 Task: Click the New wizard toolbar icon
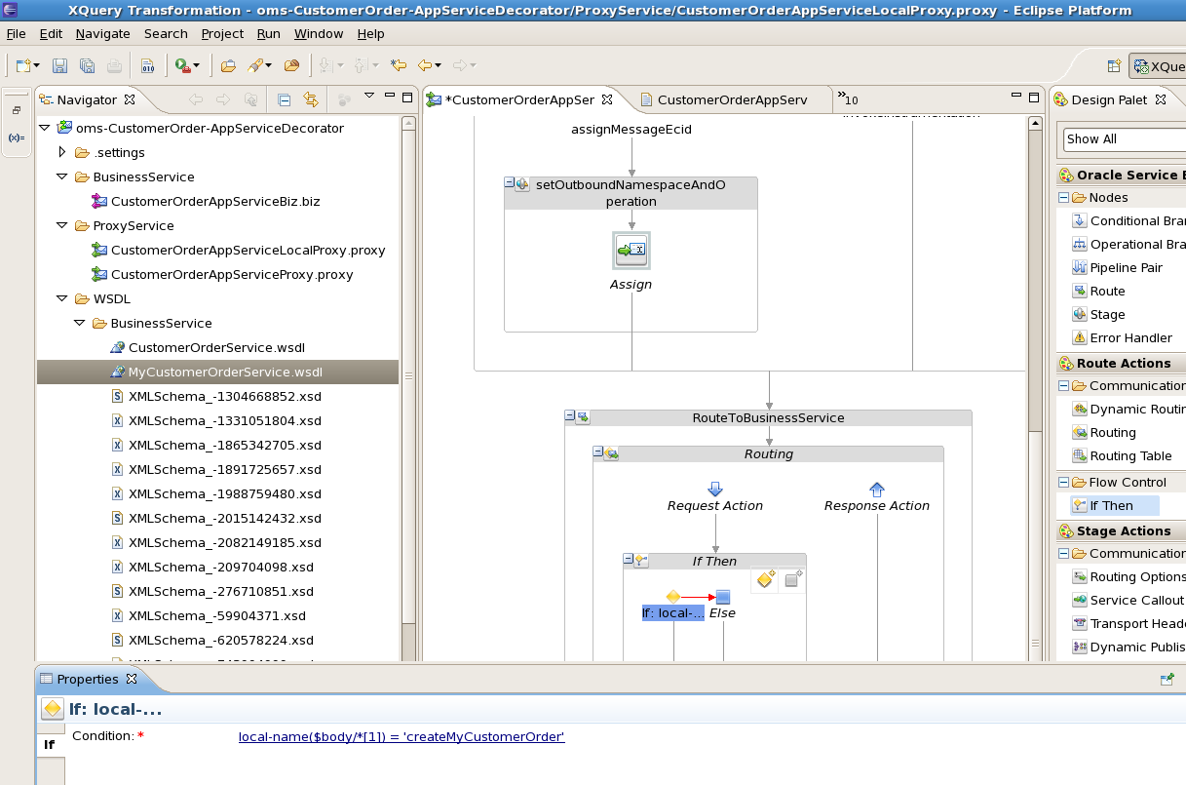[23, 65]
